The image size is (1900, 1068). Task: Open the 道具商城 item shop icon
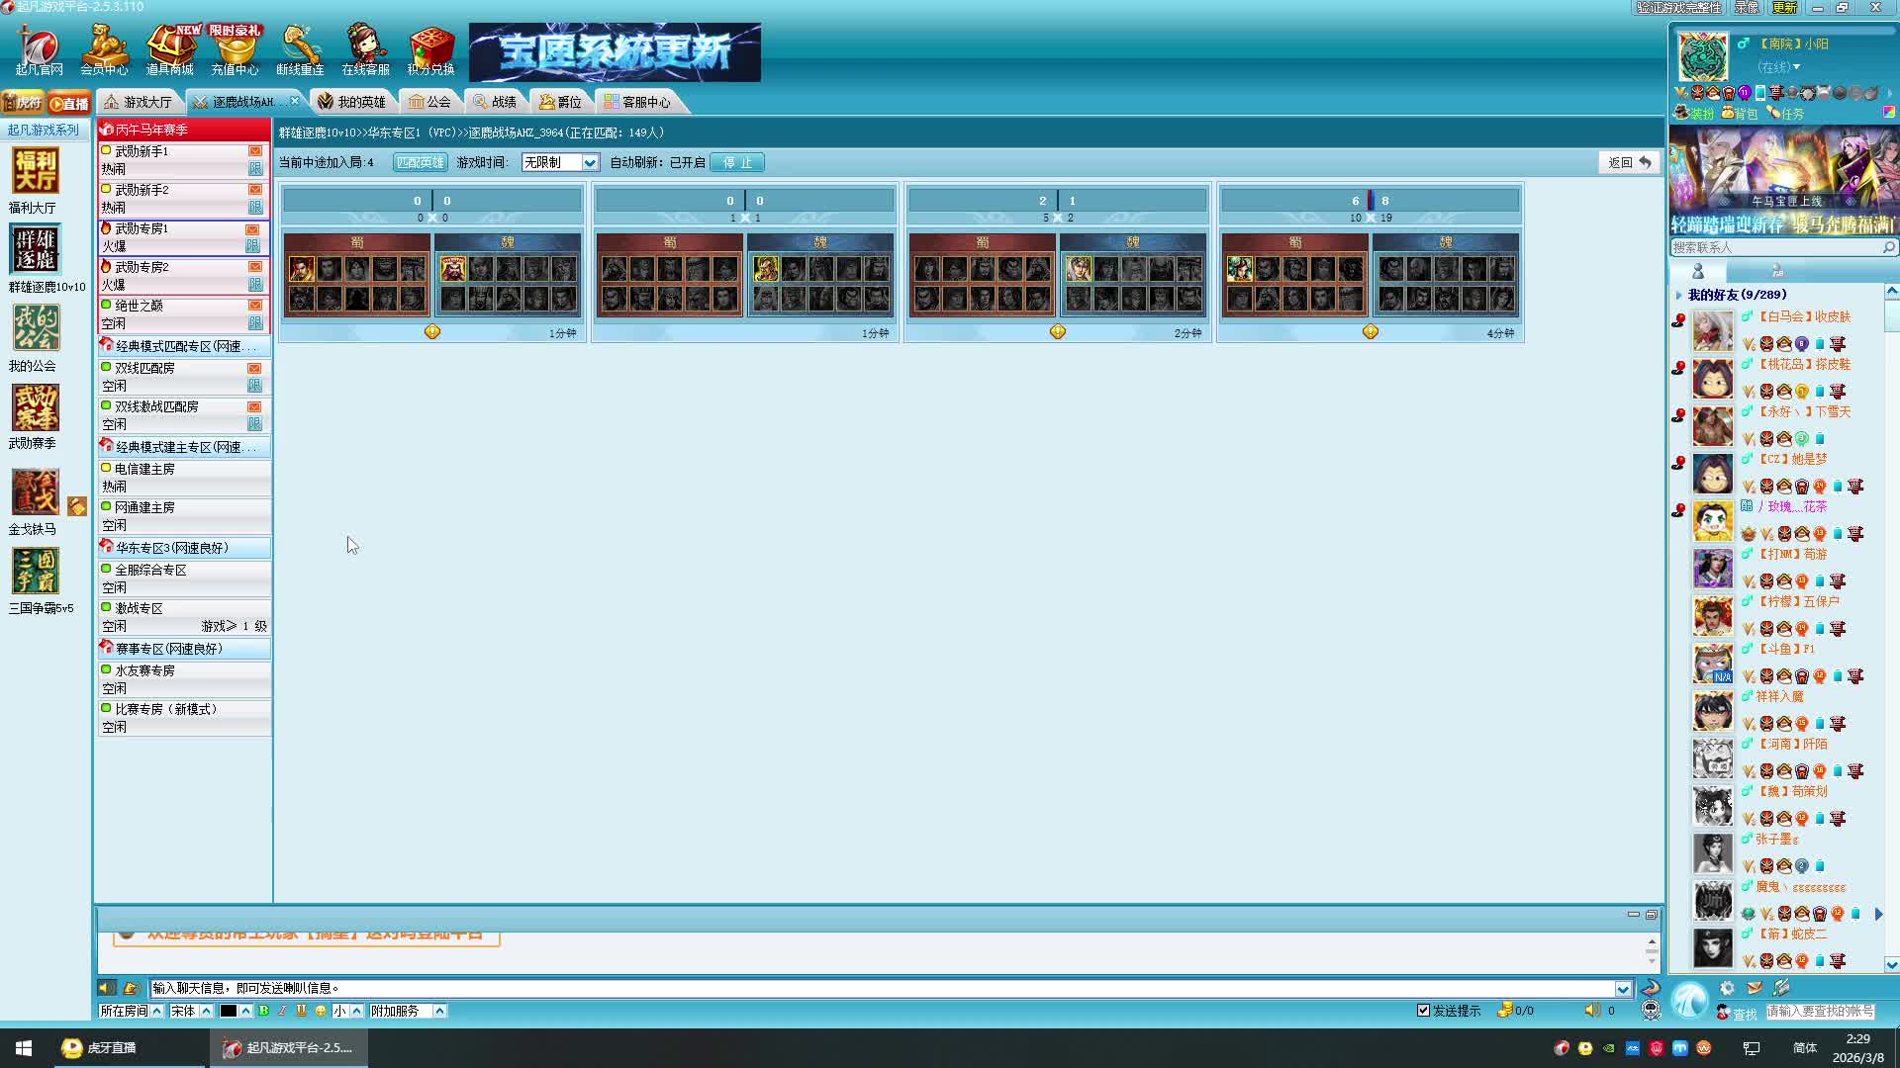(169, 49)
